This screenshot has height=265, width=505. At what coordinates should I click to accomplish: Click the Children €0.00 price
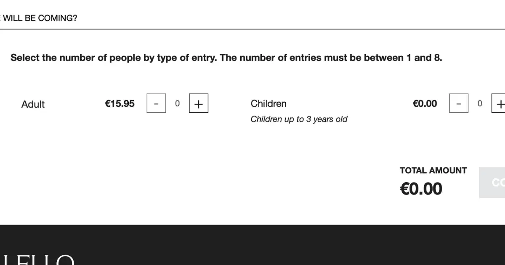click(425, 103)
